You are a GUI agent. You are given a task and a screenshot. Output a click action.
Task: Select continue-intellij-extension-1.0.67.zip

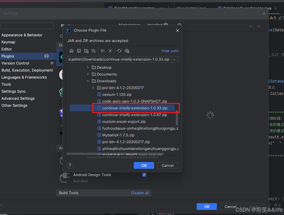tap(135, 115)
